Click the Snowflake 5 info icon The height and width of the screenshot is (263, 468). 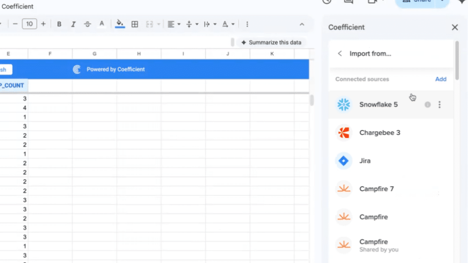(427, 105)
